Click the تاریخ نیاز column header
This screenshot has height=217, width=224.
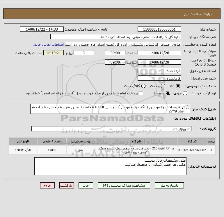click(23, 141)
